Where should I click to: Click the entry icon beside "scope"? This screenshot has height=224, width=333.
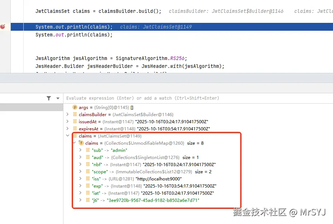click(88, 171)
